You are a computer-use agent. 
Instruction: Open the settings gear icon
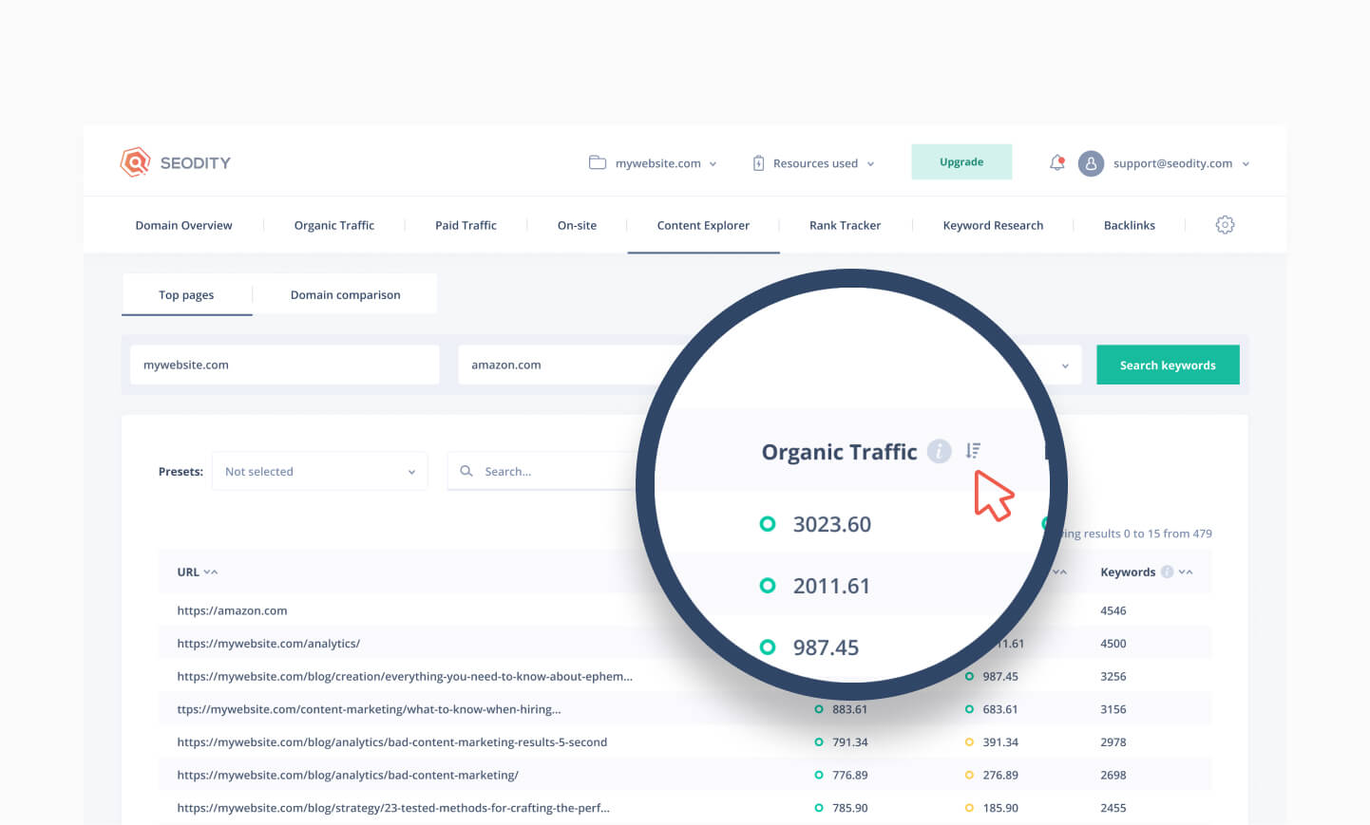click(1225, 225)
